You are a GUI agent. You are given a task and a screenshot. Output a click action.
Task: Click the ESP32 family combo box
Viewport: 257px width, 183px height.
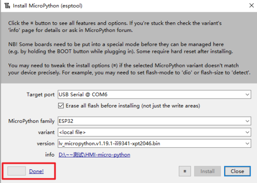(x=154, y=121)
